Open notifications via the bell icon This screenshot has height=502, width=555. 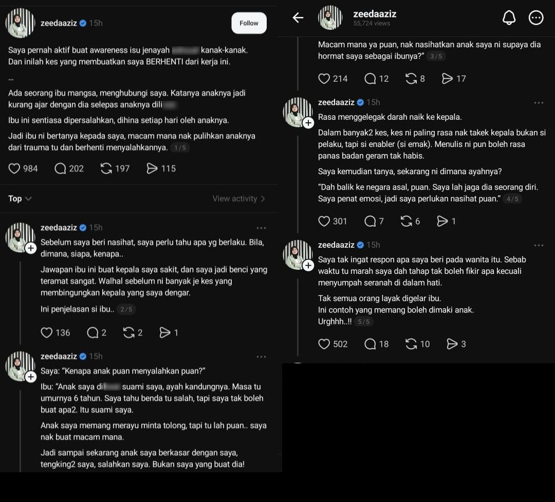(x=509, y=17)
